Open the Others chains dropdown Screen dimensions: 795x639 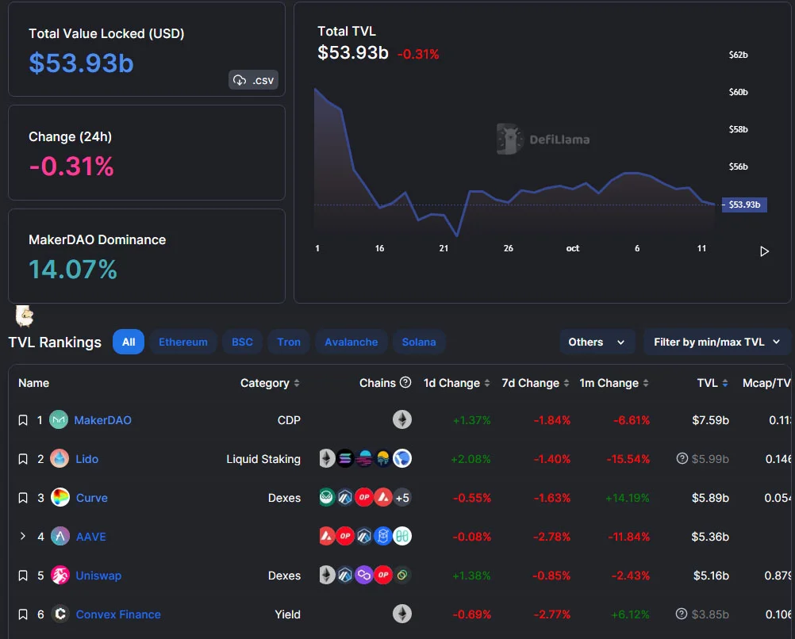(x=597, y=342)
